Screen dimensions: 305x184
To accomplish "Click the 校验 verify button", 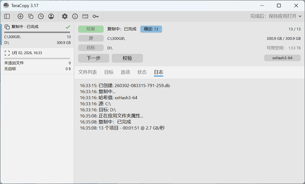I will 127,58.
